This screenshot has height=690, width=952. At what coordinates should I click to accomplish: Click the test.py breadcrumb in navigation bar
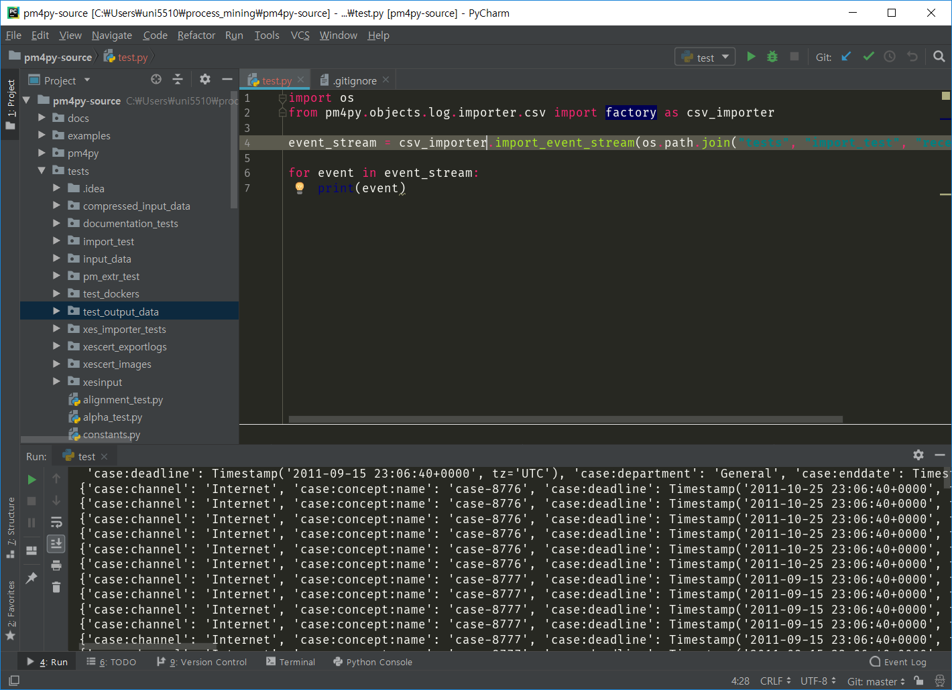point(126,58)
